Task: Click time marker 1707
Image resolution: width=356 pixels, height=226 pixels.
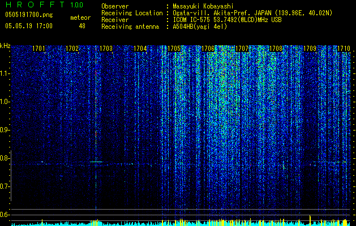Action: pos(242,49)
